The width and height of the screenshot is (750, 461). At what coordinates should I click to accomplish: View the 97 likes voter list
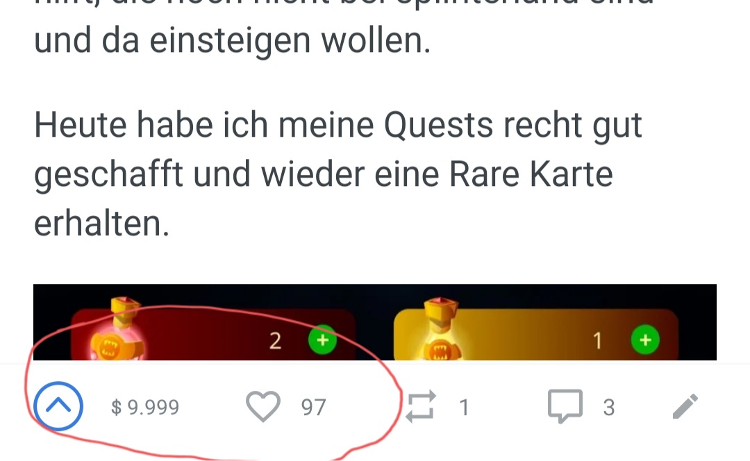313,408
